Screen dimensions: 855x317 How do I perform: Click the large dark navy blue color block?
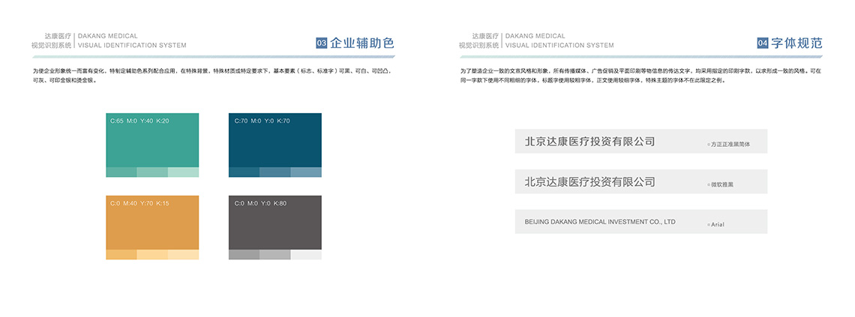tap(274, 140)
